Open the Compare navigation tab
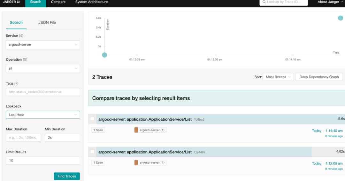Screen dimensions: 345x181 click(x=58, y=2)
